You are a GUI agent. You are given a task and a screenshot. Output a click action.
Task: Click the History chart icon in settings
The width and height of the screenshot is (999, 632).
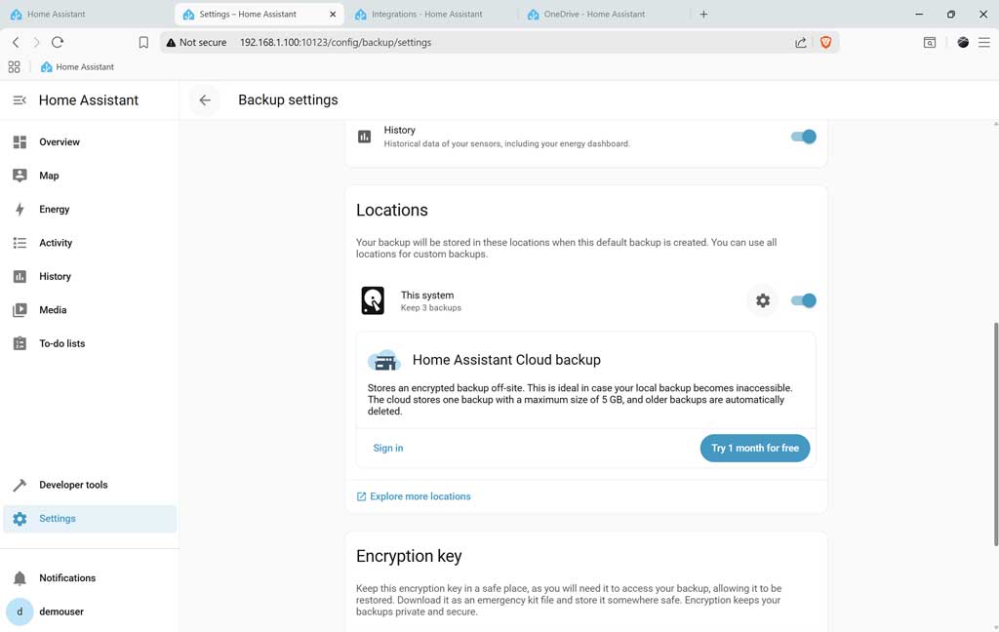click(x=365, y=137)
